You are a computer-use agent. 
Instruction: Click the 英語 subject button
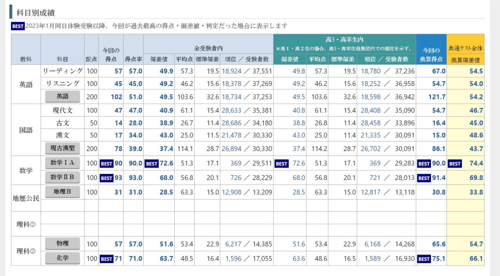click(x=63, y=96)
